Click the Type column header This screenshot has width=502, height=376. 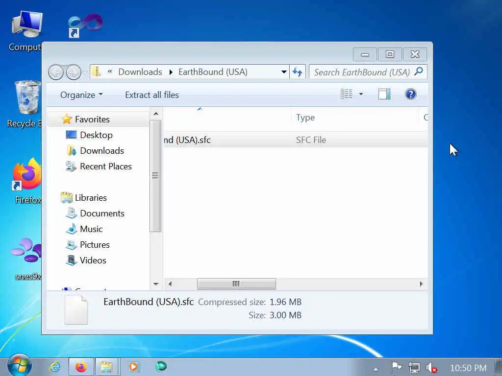point(305,117)
